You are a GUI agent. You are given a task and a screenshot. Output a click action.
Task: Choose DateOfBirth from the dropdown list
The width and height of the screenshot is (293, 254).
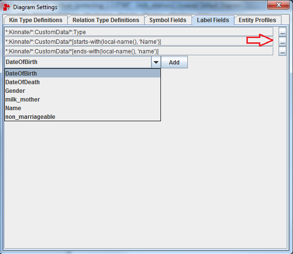point(83,74)
